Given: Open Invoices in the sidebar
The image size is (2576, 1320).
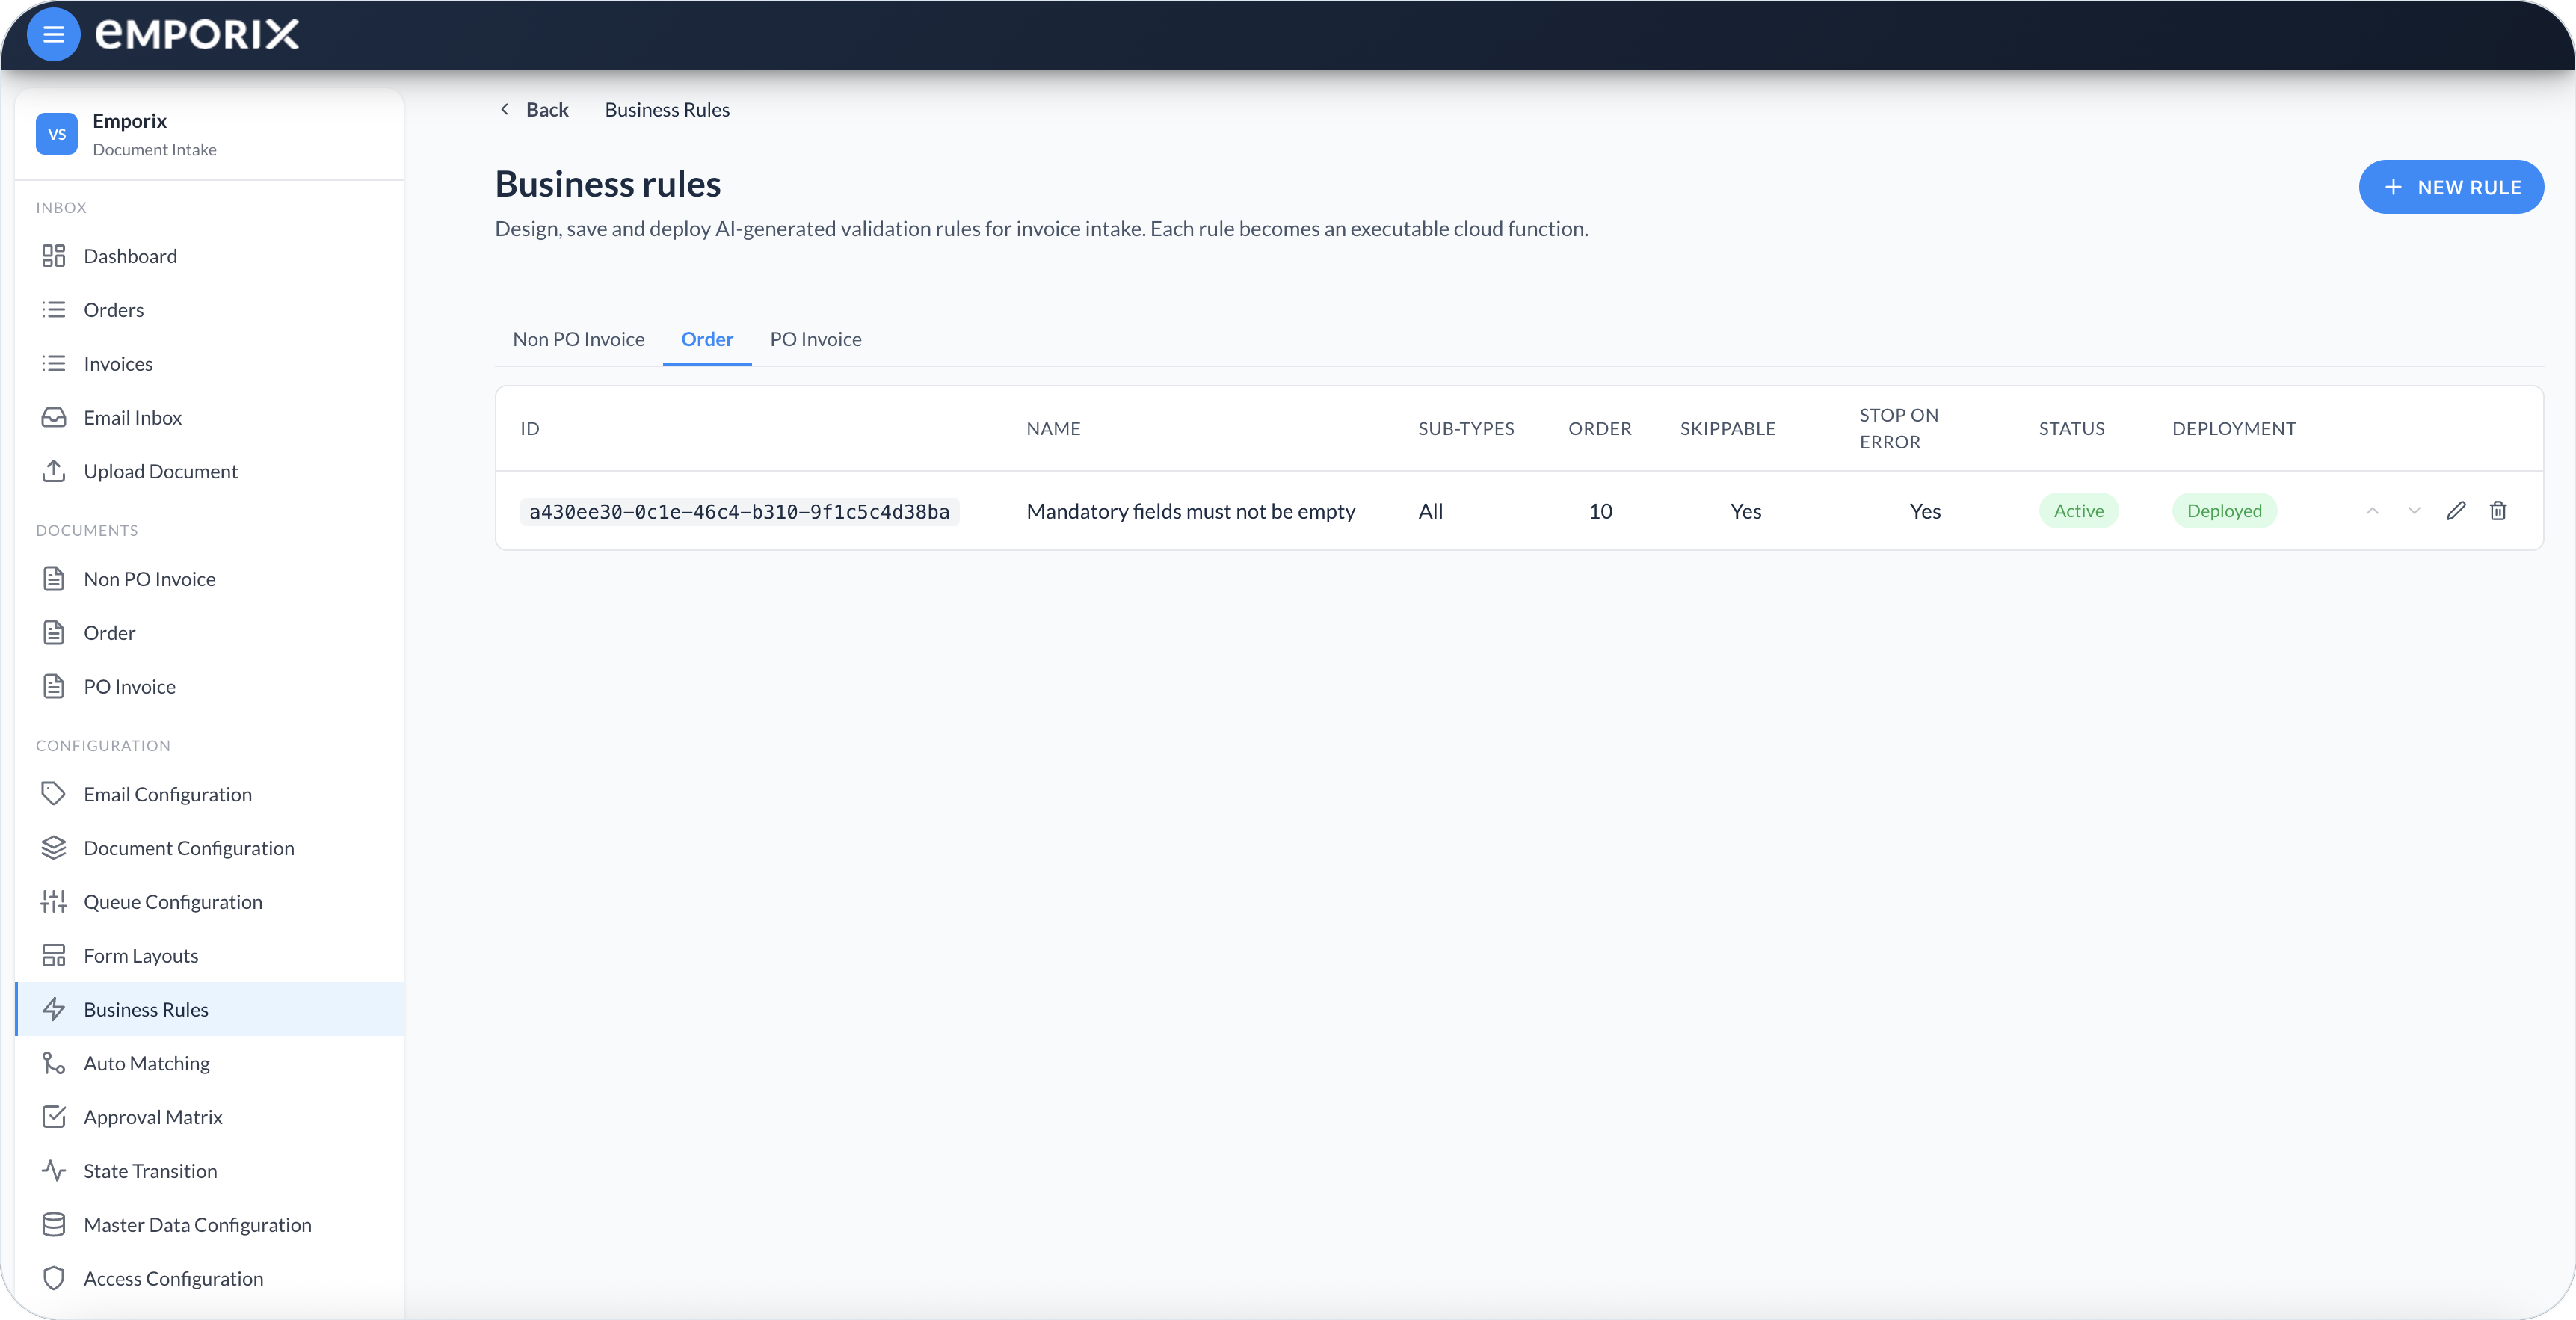Looking at the screenshot, I should coord(210,364).
